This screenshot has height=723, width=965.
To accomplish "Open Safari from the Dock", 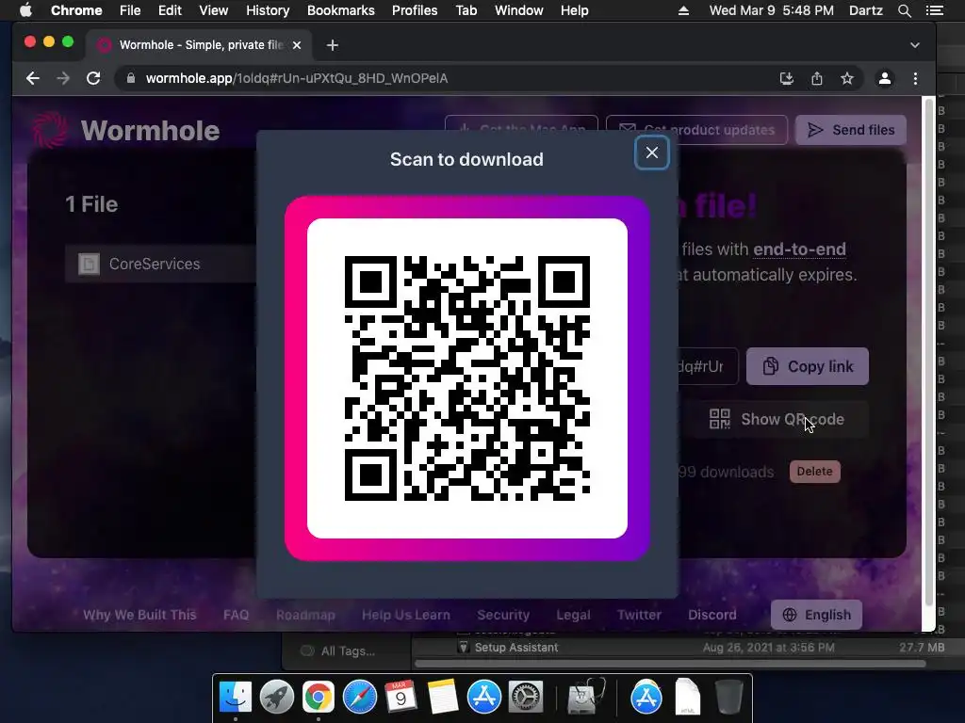I will point(359,697).
